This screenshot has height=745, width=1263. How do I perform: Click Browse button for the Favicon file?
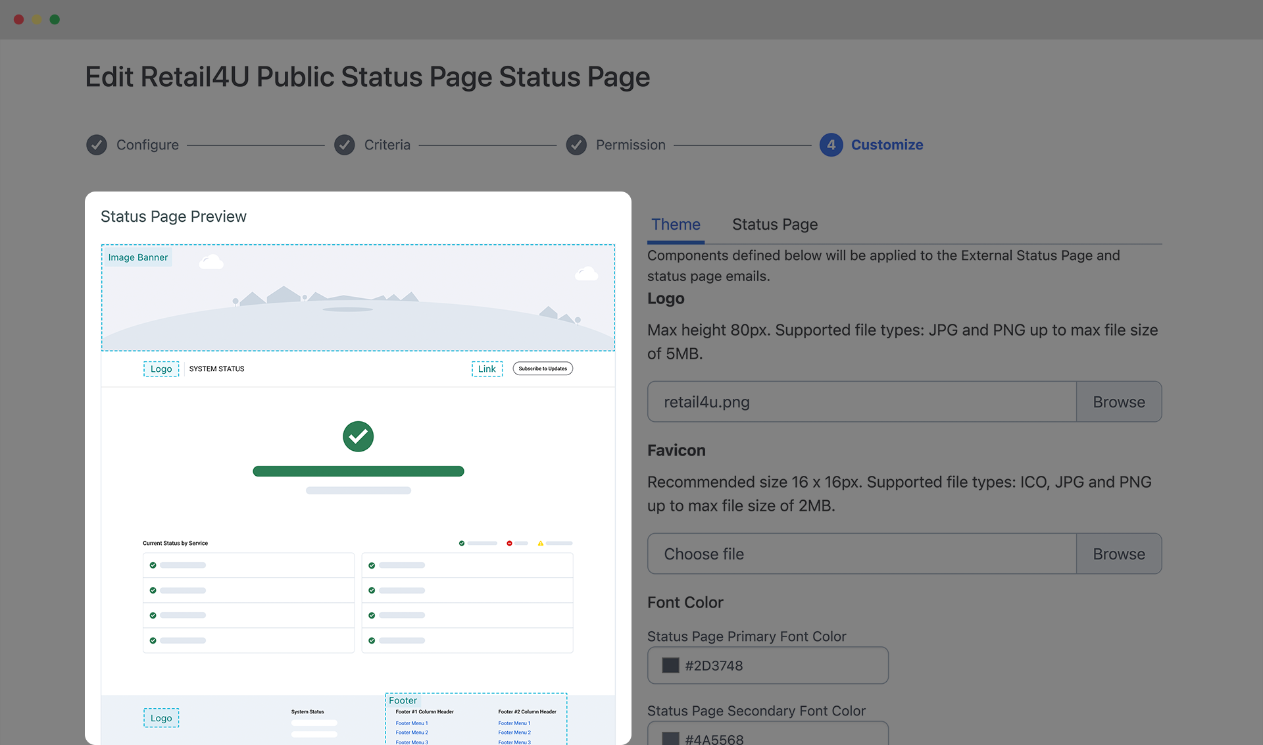point(1118,554)
